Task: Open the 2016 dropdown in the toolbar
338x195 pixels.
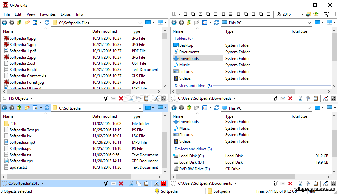Action: (x=302, y=14)
